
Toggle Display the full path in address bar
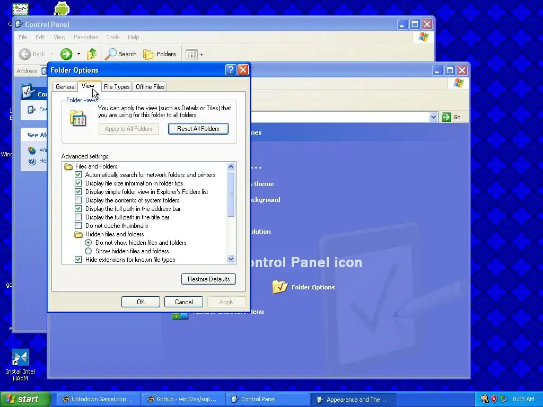[78, 209]
